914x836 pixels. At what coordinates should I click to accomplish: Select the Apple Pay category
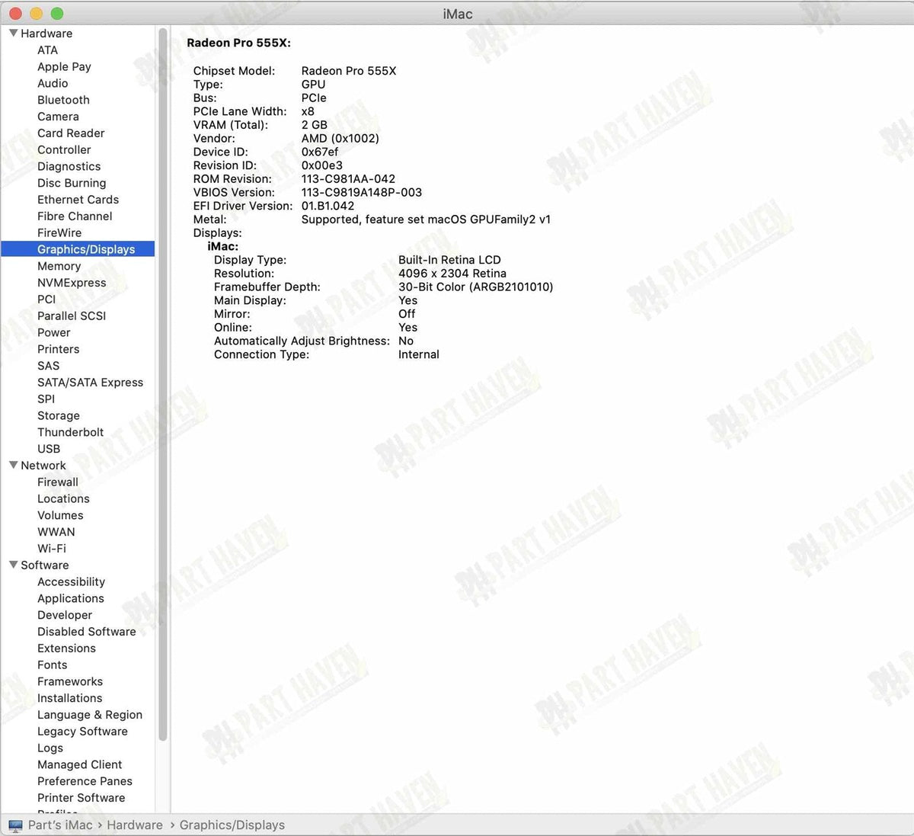tap(64, 66)
